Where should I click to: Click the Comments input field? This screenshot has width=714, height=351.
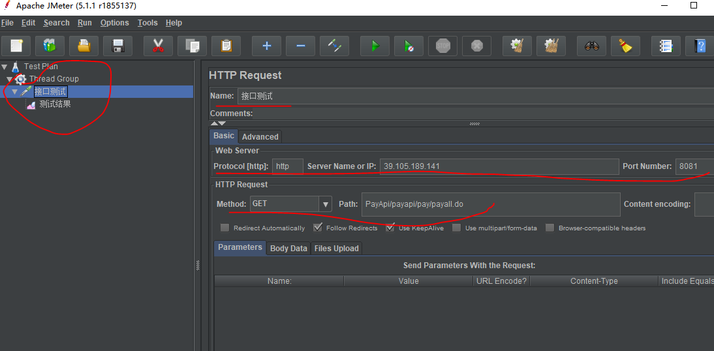coord(484,114)
